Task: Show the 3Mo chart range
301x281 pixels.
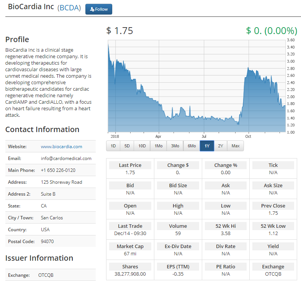Action: coord(175,146)
